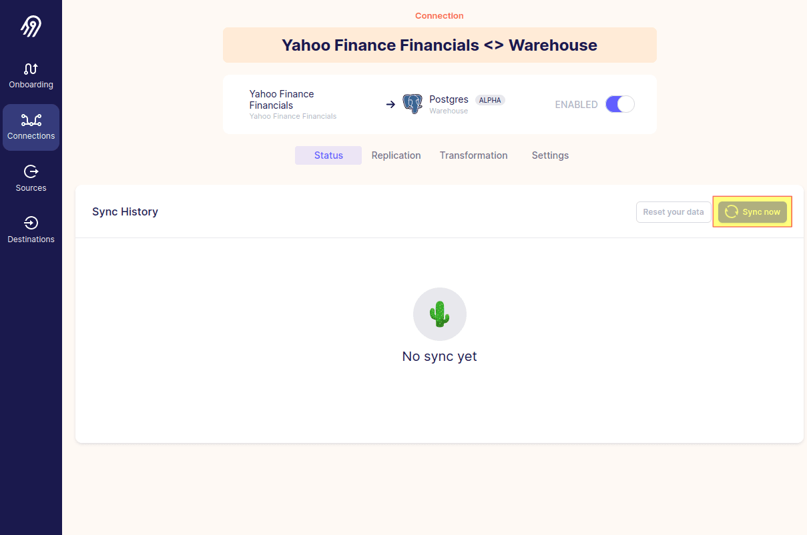Open the Sources page

(x=31, y=179)
